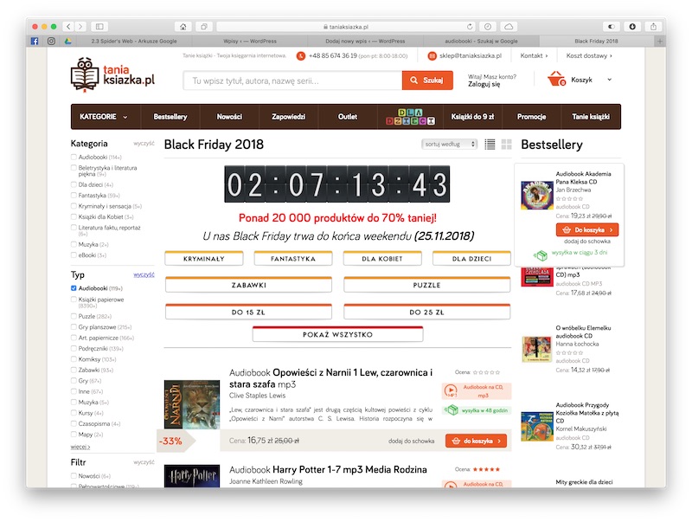Click inside the book search input field
Viewport: 692px width, 522px height.
pyautogui.click(x=292, y=81)
